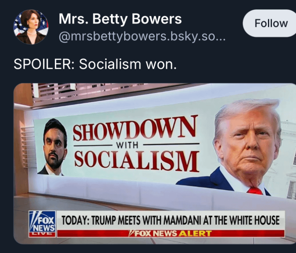Viewport: 296px width, 253px height.
Task: Click the small word WITH between the lines
Action: [x=127, y=145]
